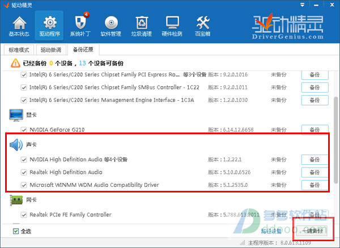Click 备份 for NVIDIA GeForce G210
The width and height of the screenshot is (340, 248).
click(314, 130)
